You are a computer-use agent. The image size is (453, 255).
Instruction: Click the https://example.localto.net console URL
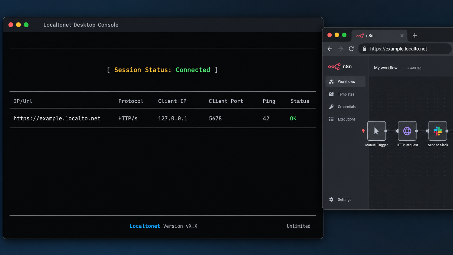click(x=57, y=118)
